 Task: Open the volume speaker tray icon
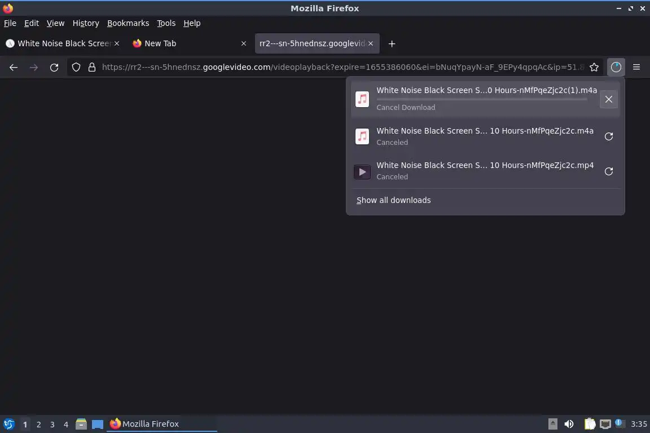click(569, 424)
